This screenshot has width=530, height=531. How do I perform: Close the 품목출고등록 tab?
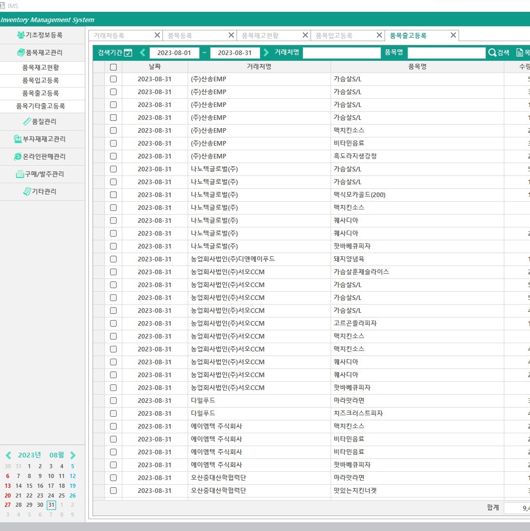pyautogui.click(x=453, y=35)
